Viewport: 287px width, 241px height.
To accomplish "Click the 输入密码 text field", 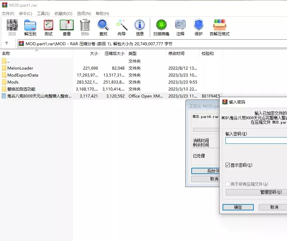I will [x=256, y=140].
